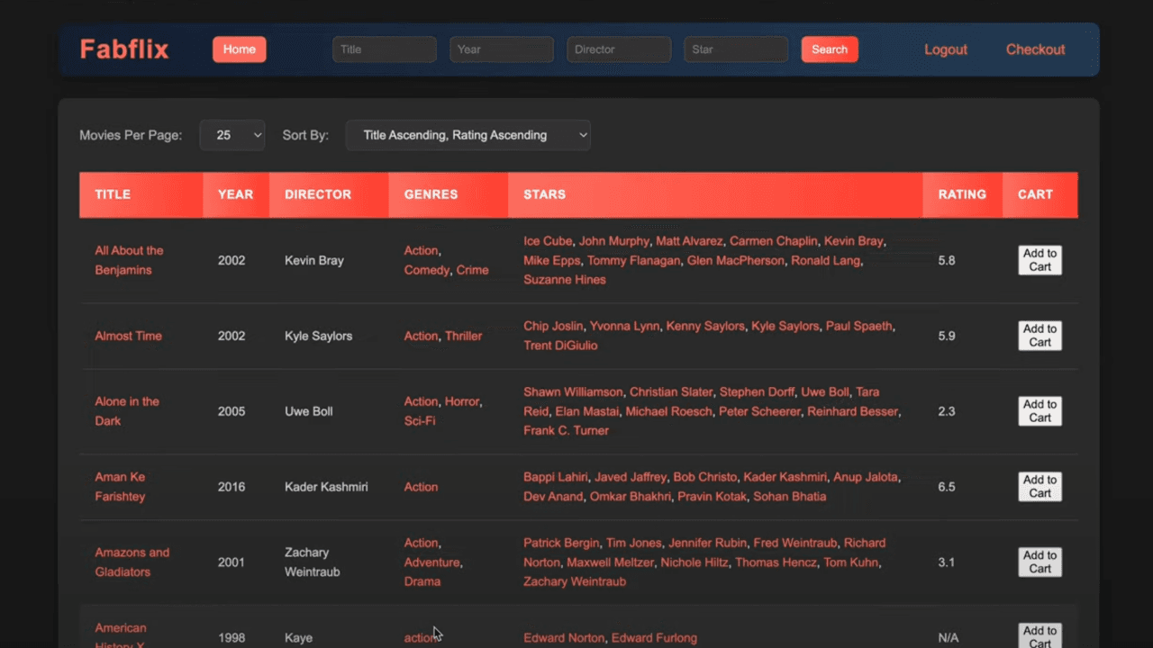Viewport: 1153px width, 648px height.
Task: Open the Movies Per Page dropdown
Action: click(x=232, y=134)
